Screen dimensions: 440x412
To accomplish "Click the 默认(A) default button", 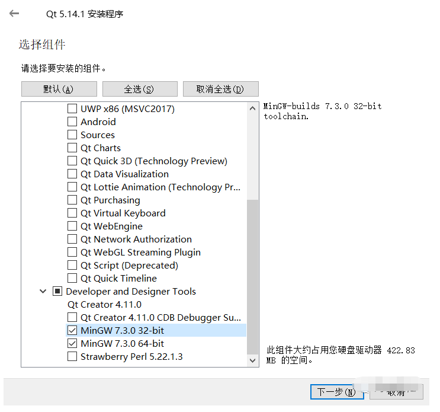I will click(x=59, y=89).
